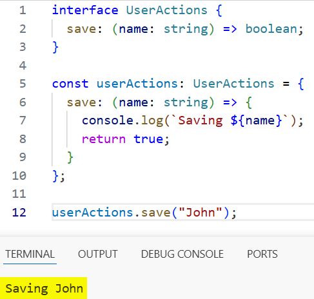This screenshot has width=314, height=299.
Task: Click the closing brace on line 3
Action: click(55, 47)
